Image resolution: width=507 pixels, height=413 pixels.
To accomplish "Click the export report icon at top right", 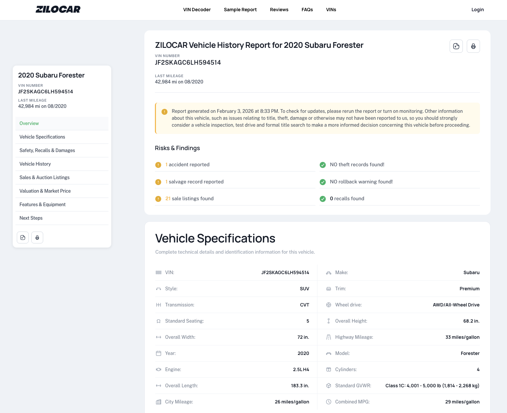I will [456, 46].
